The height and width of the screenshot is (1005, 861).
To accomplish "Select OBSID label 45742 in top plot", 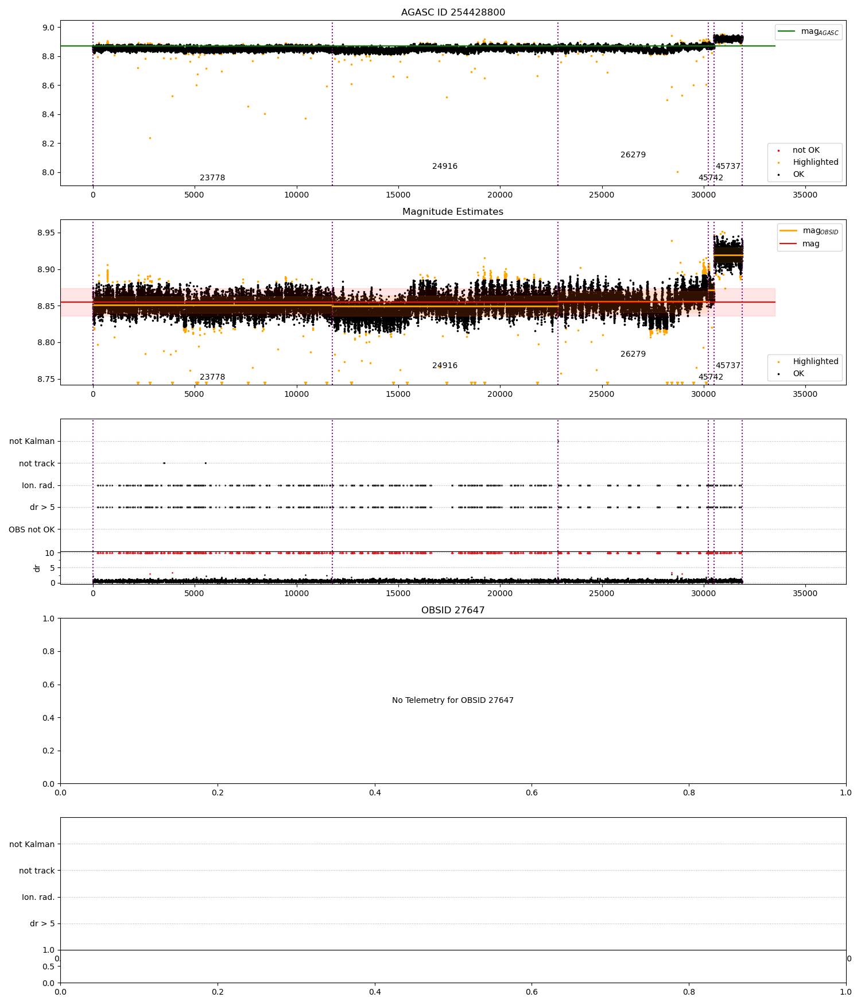I will [711, 178].
